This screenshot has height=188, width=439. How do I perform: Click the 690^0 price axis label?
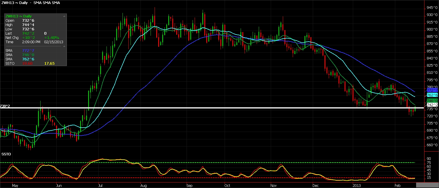click(432, 130)
